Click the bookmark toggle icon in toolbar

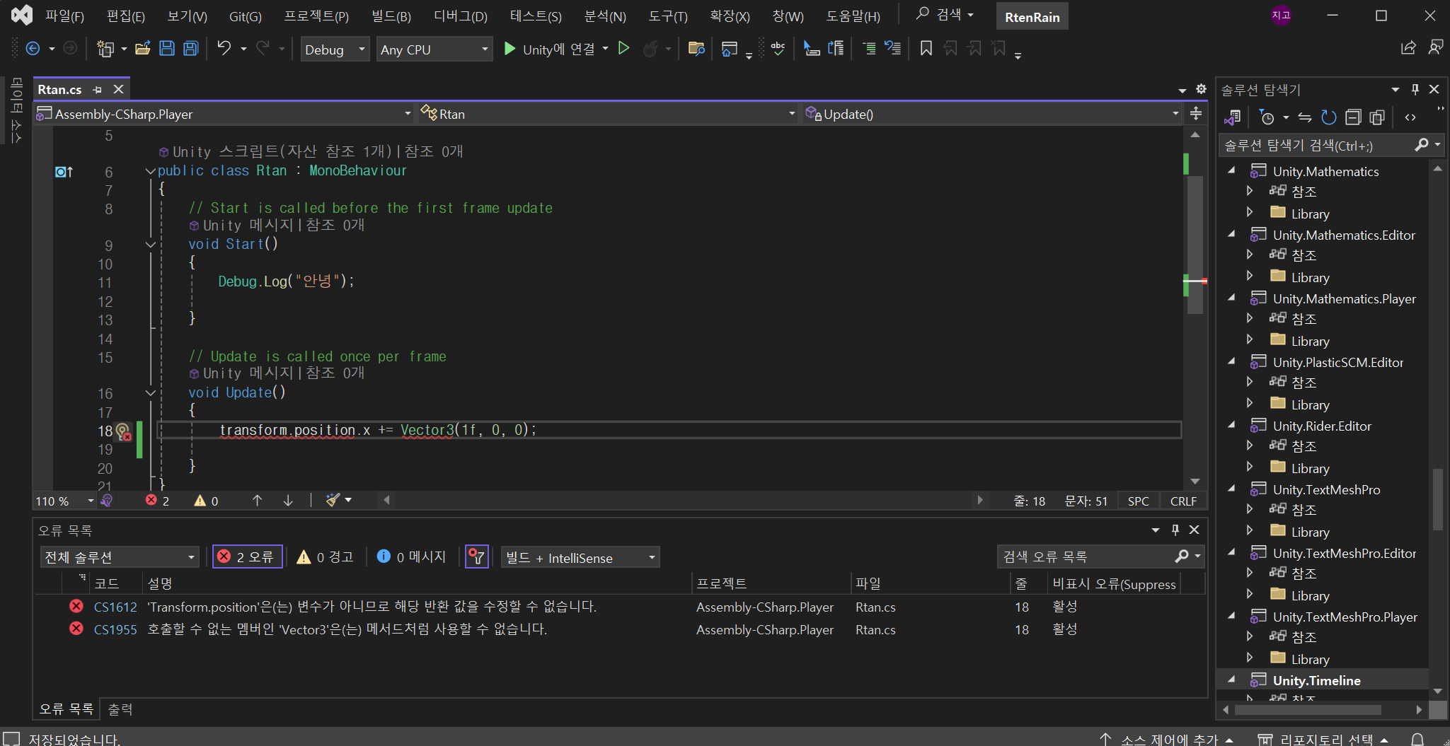click(x=926, y=49)
